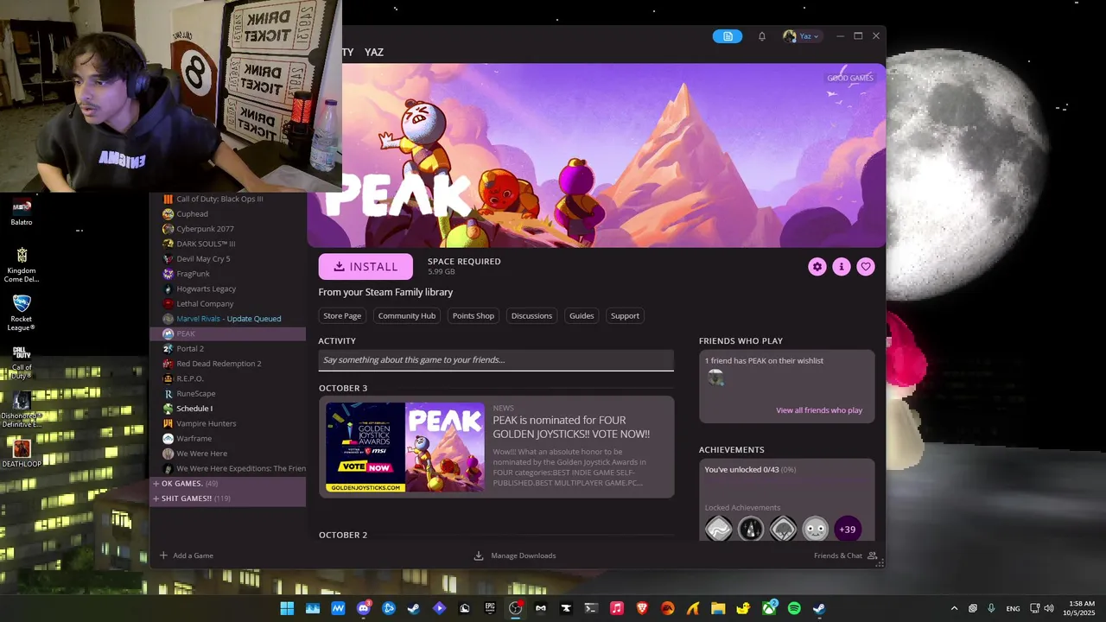
Task: Select Red Dead Redemption 2 in library
Action: click(228, 364)
